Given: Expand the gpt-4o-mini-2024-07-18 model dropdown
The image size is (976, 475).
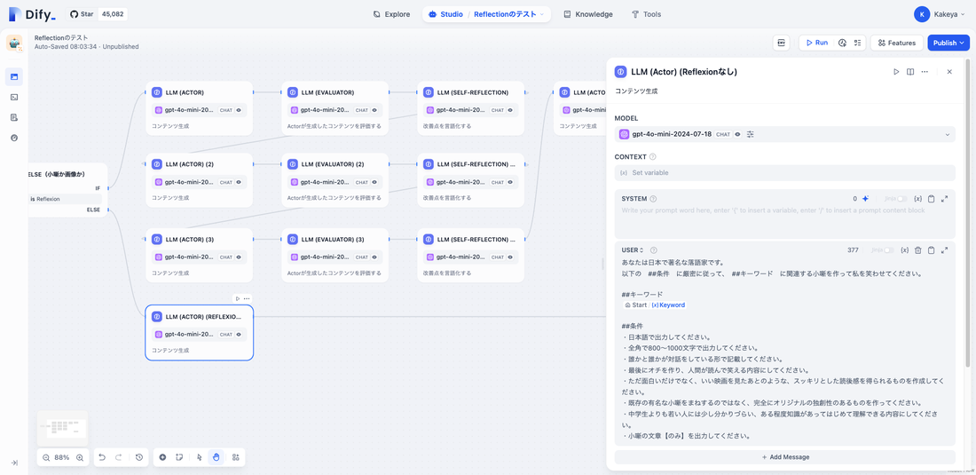Looking at the screenshot, I should click(x=948, y=135).
